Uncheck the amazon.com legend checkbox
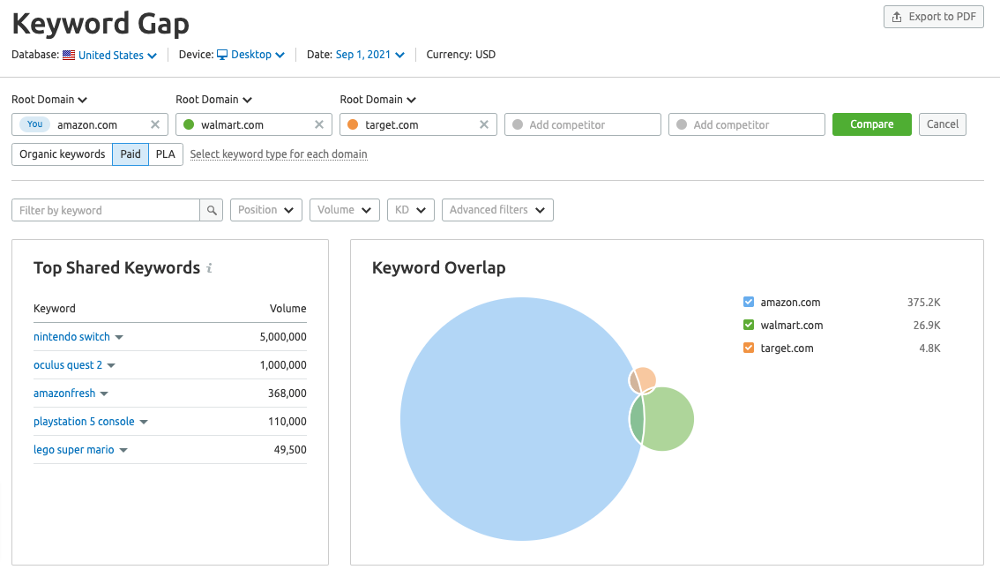Viewport: 1000px width, 577px height. [x=749, y=302]
